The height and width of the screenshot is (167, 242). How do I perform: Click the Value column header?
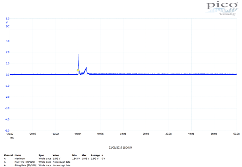[x=56, y=155]
